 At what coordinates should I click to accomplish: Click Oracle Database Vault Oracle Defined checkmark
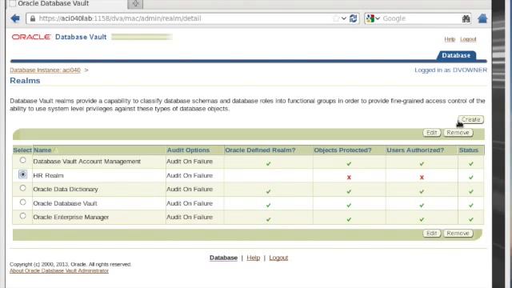click(268, 206)
